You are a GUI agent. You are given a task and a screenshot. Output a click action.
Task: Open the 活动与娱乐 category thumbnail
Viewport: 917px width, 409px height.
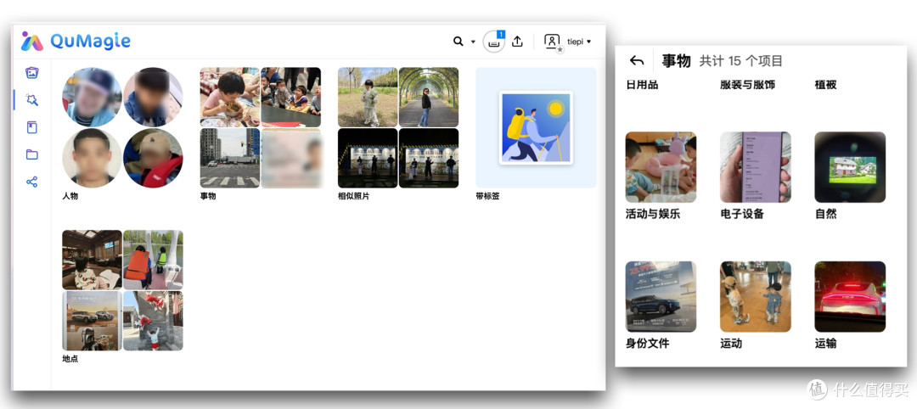pos(661,167)
